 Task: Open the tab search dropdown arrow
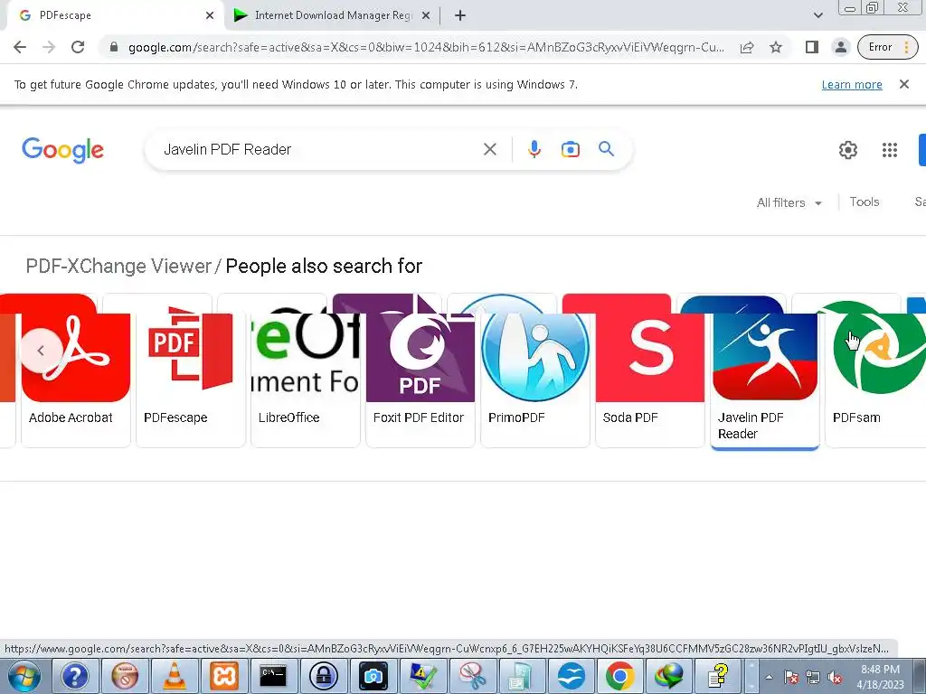[817, 15]
